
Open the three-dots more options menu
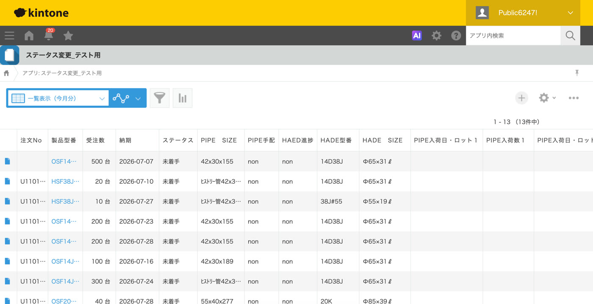pyautogui.click(x=574, y=98)
